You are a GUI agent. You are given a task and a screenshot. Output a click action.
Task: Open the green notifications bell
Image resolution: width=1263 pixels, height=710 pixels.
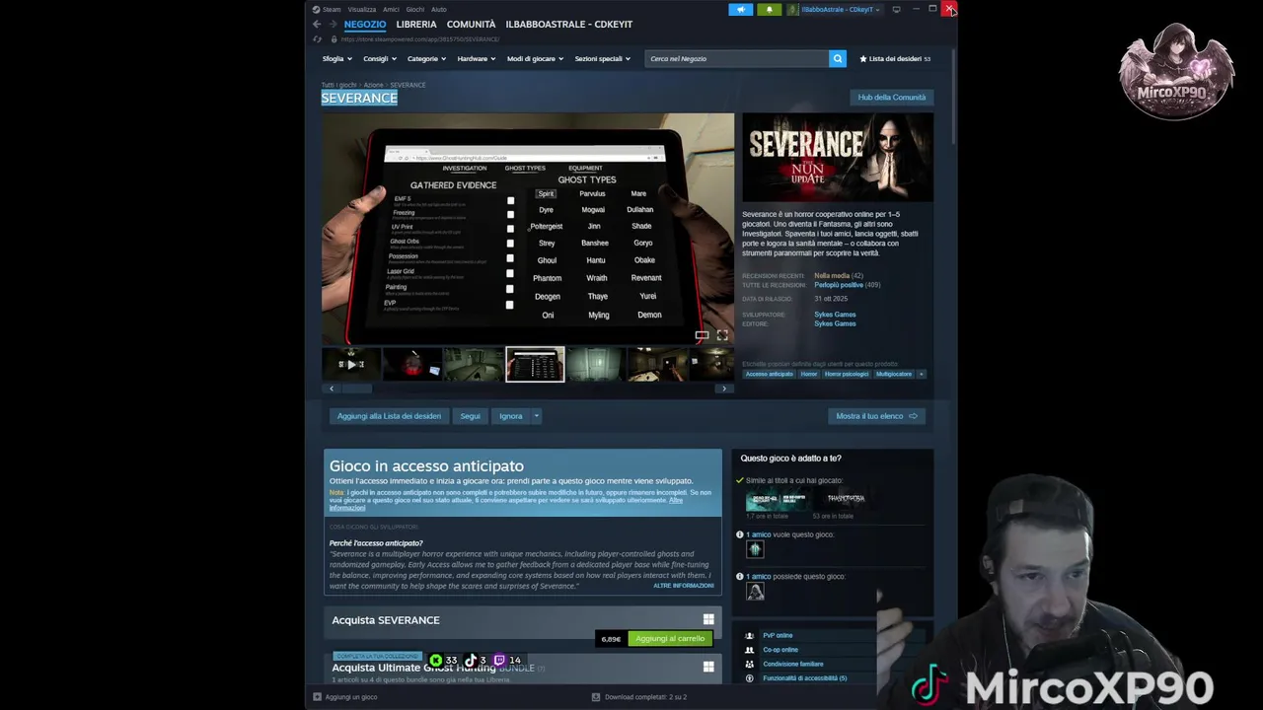(770, 10)
